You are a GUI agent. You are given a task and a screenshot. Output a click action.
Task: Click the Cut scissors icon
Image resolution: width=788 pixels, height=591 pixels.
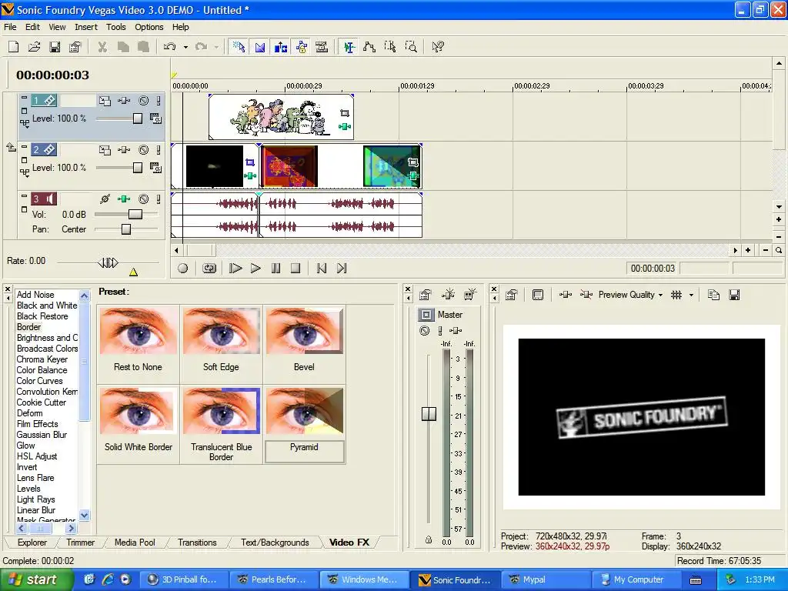[x=102, y=47]
